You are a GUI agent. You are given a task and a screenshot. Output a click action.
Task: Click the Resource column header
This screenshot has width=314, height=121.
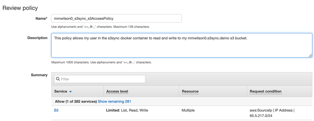tap(190, 92)
